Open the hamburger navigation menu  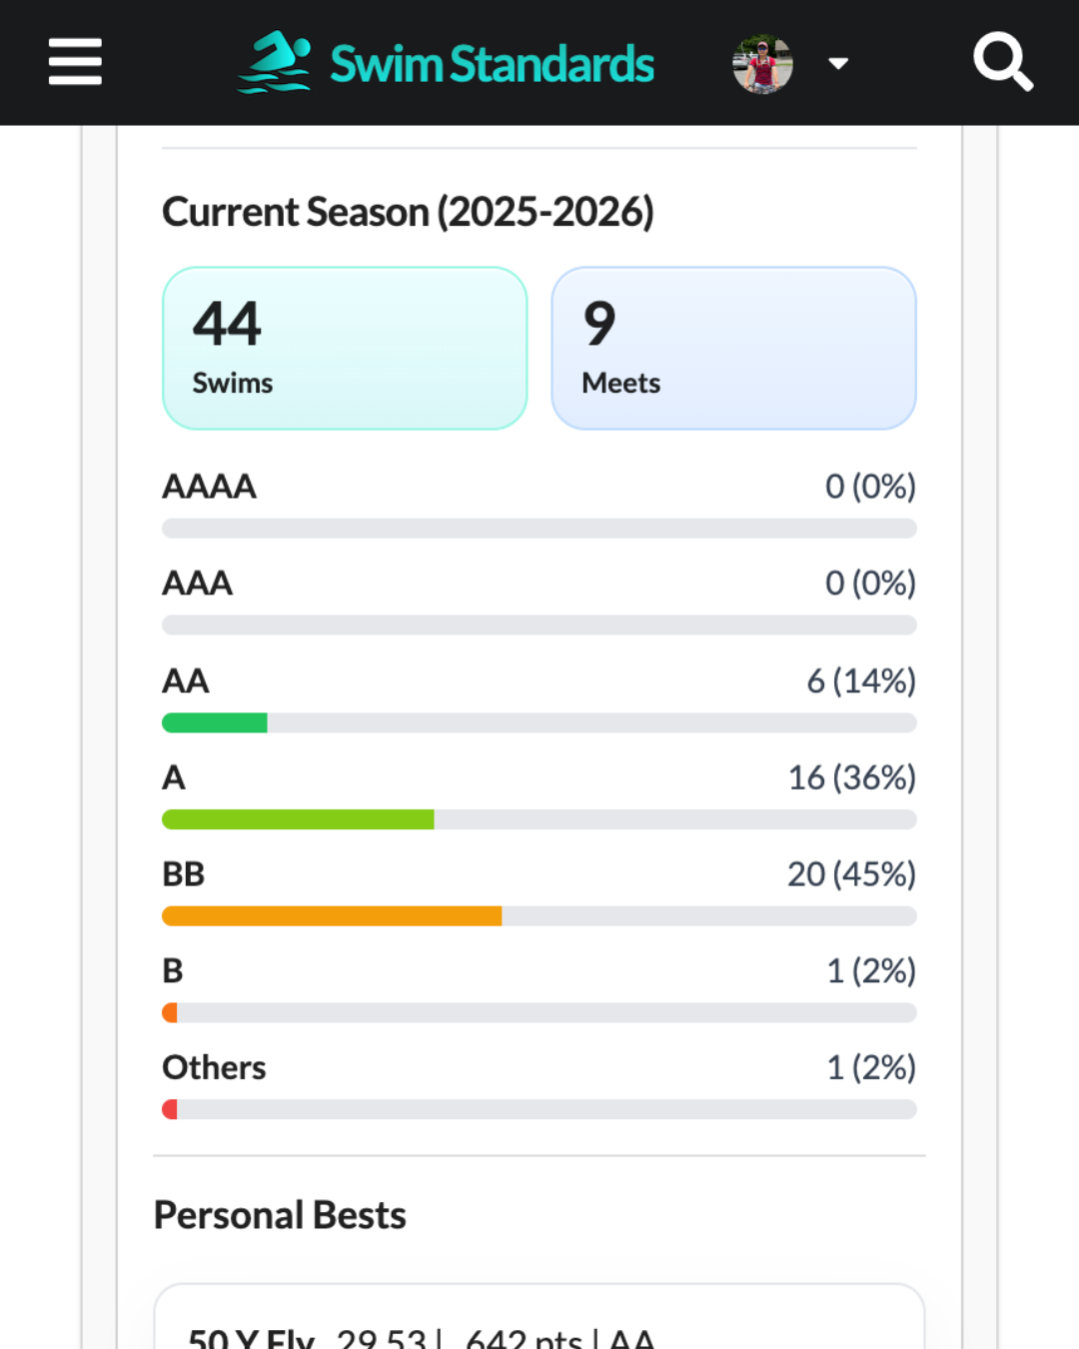(x=75, y=62)
